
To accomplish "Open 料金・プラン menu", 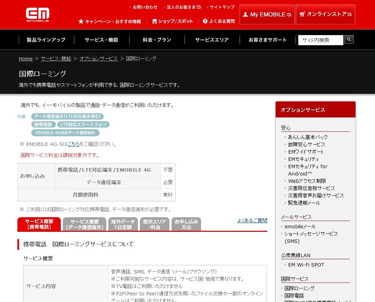I will [157, 39].
